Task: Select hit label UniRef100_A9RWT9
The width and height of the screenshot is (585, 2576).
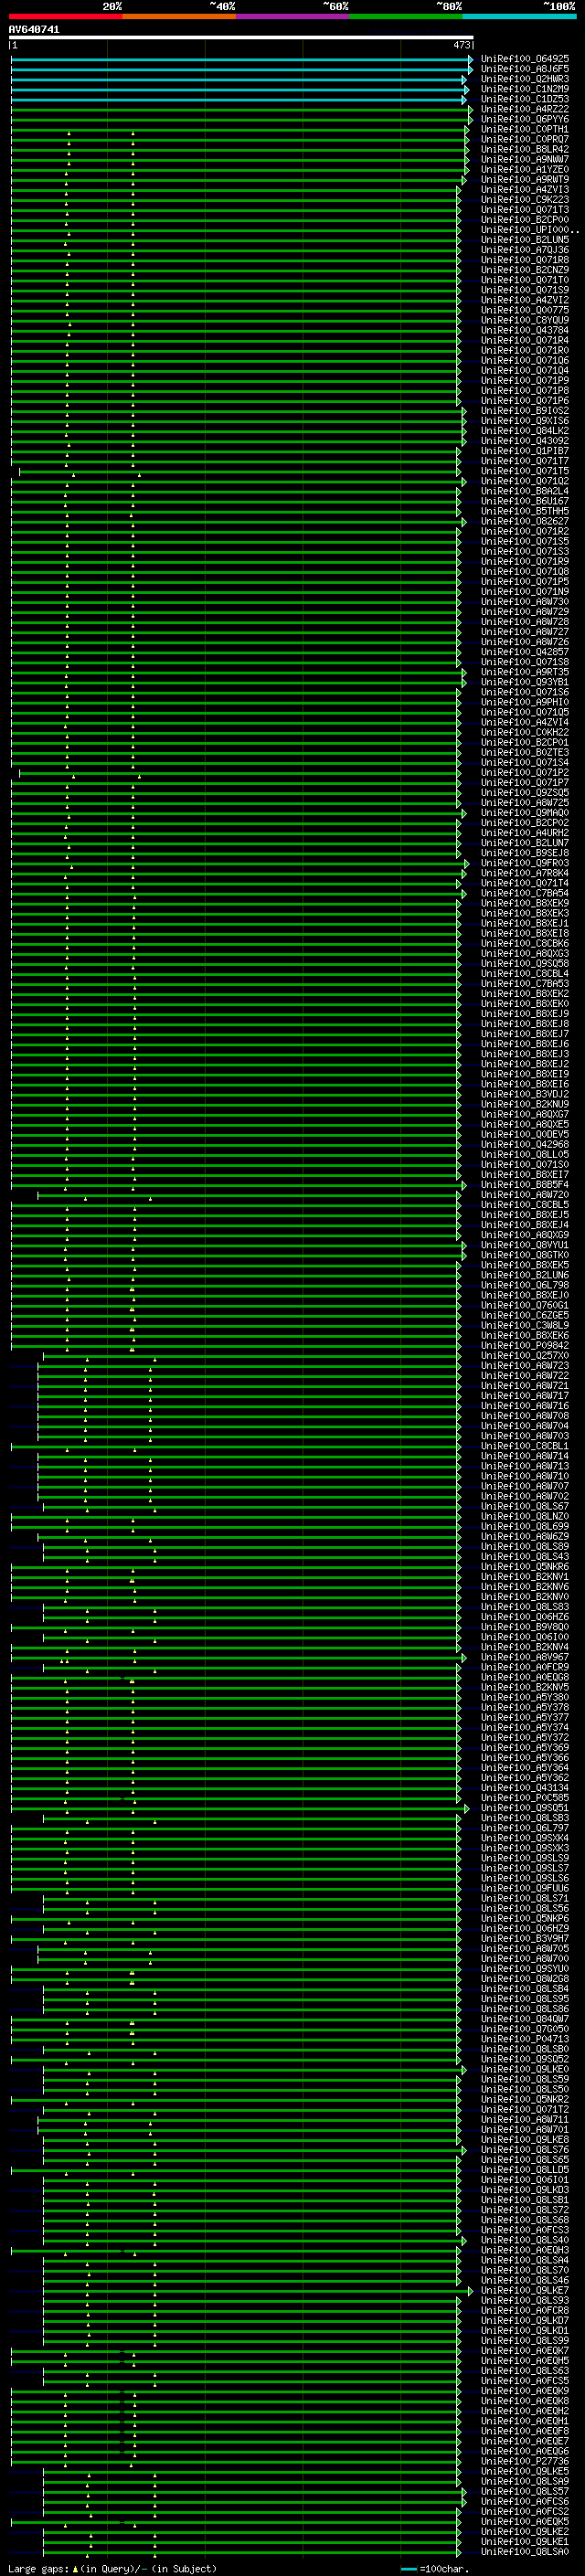Action: pos(525,179)
